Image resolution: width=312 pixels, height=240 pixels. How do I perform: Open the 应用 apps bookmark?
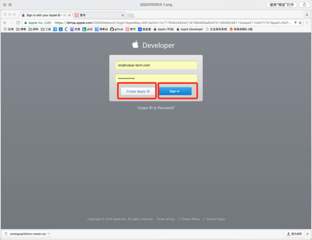[x=8, y=29]
